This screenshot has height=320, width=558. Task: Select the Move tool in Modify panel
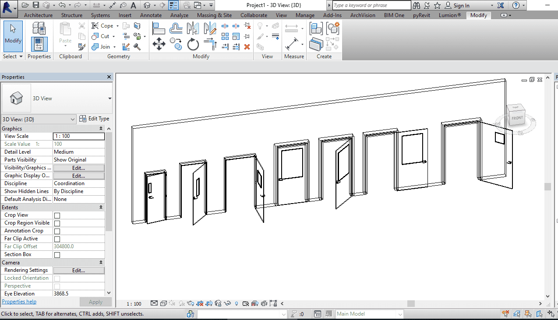pyautogui.click(x=159, y=44)
